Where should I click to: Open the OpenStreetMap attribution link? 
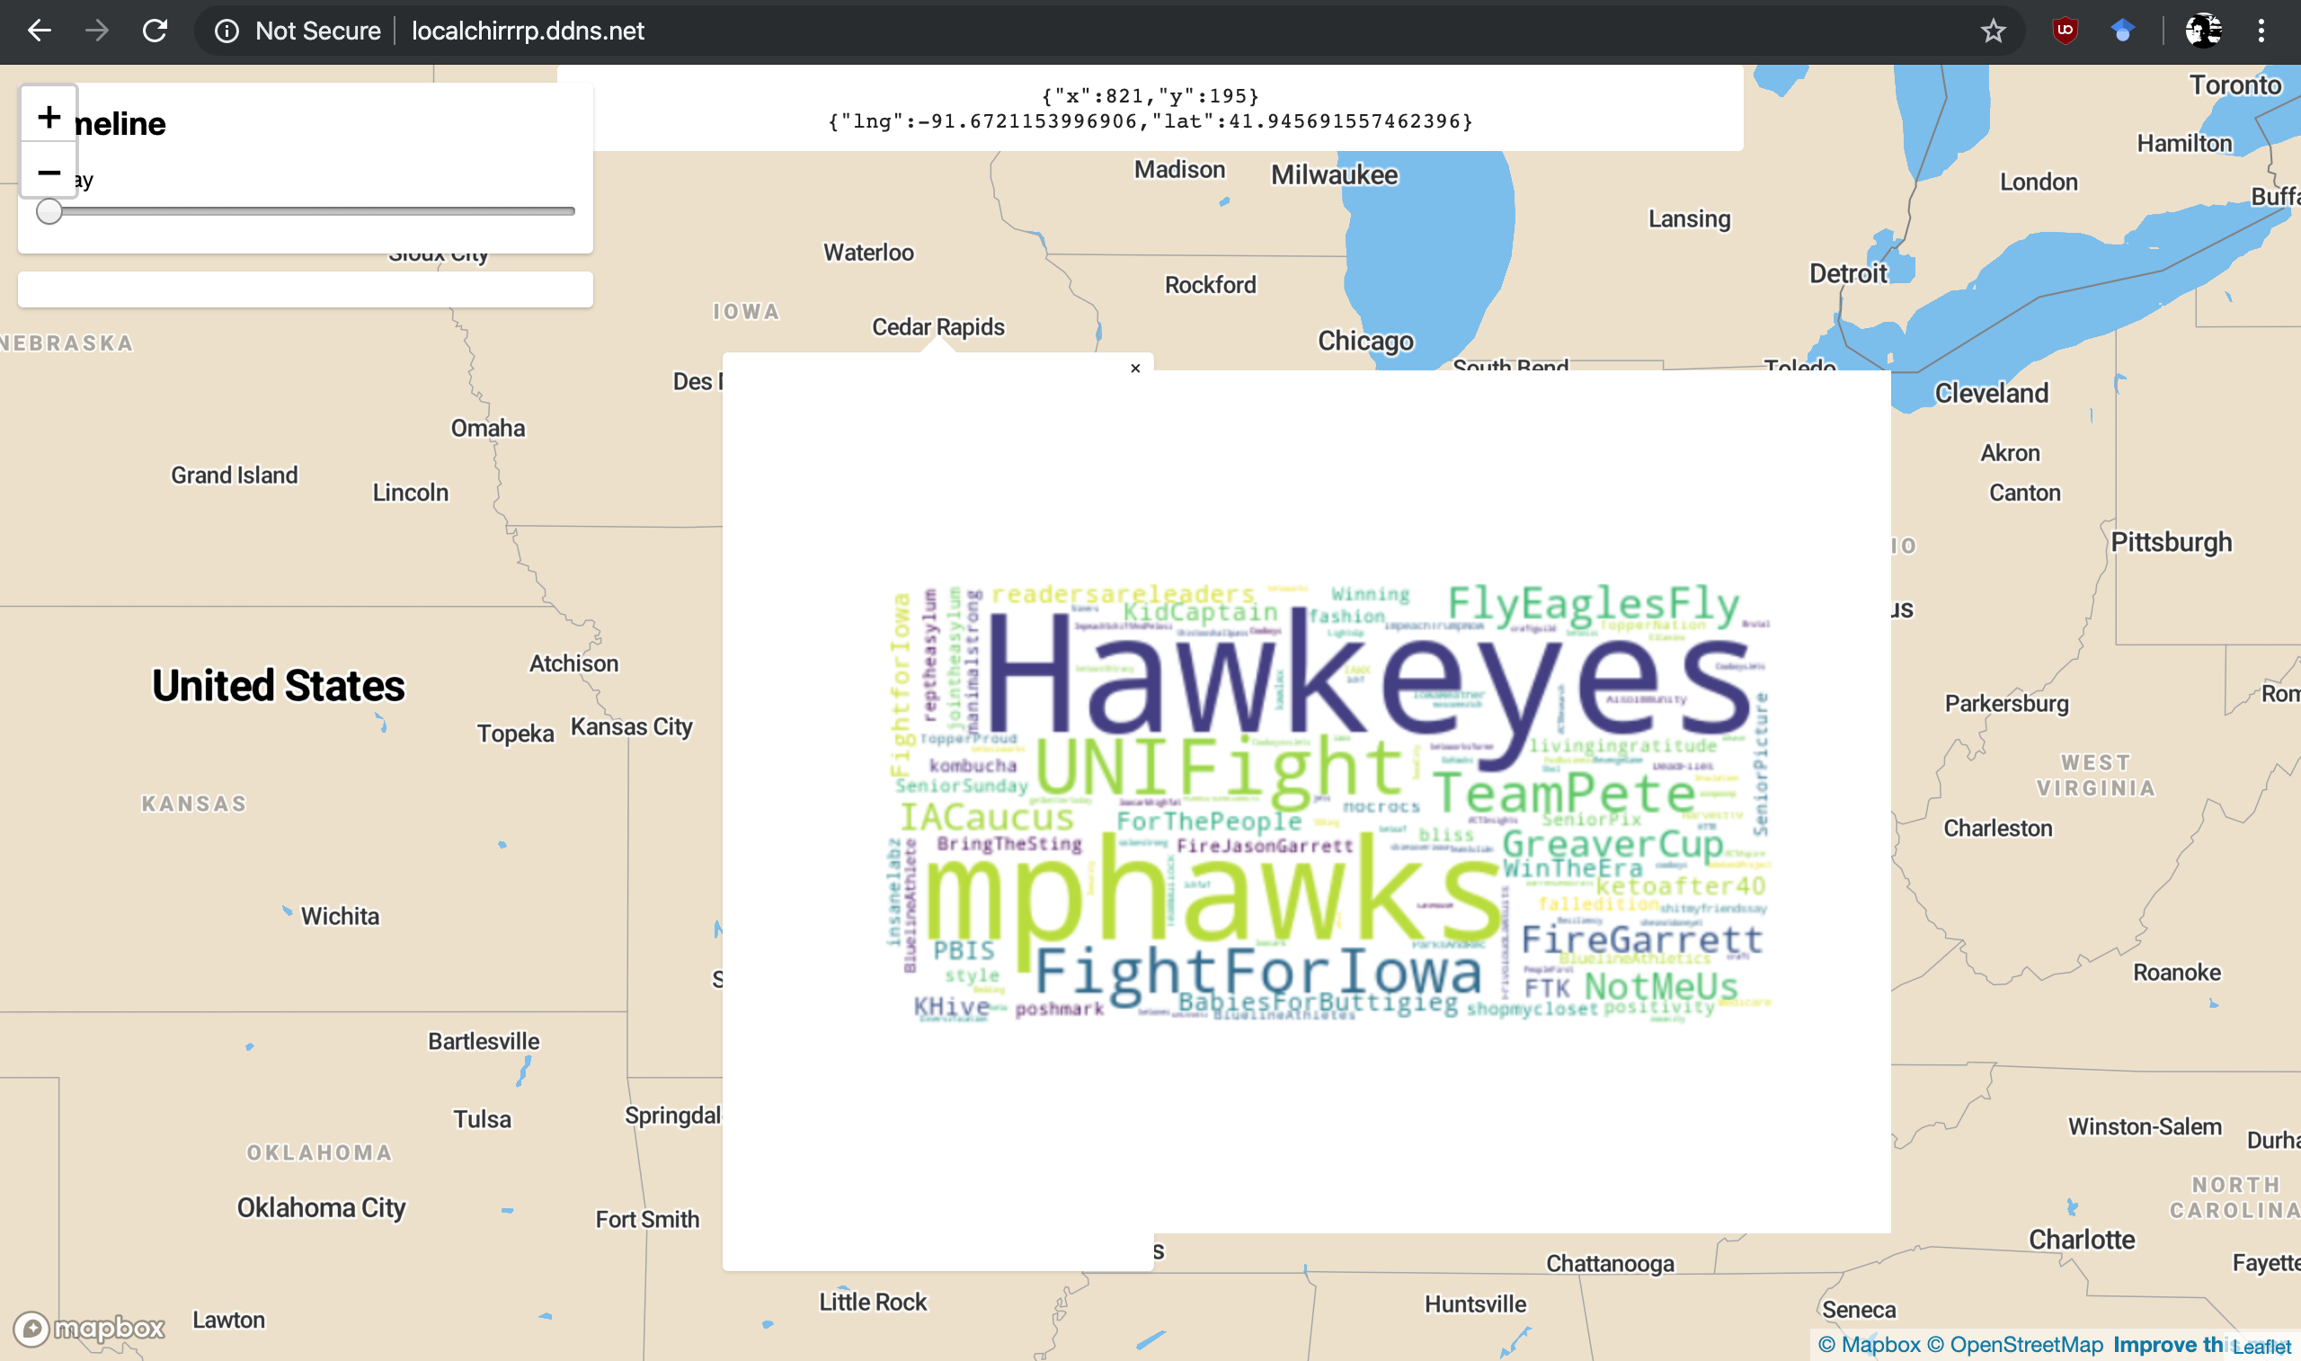[2015, 1345]
